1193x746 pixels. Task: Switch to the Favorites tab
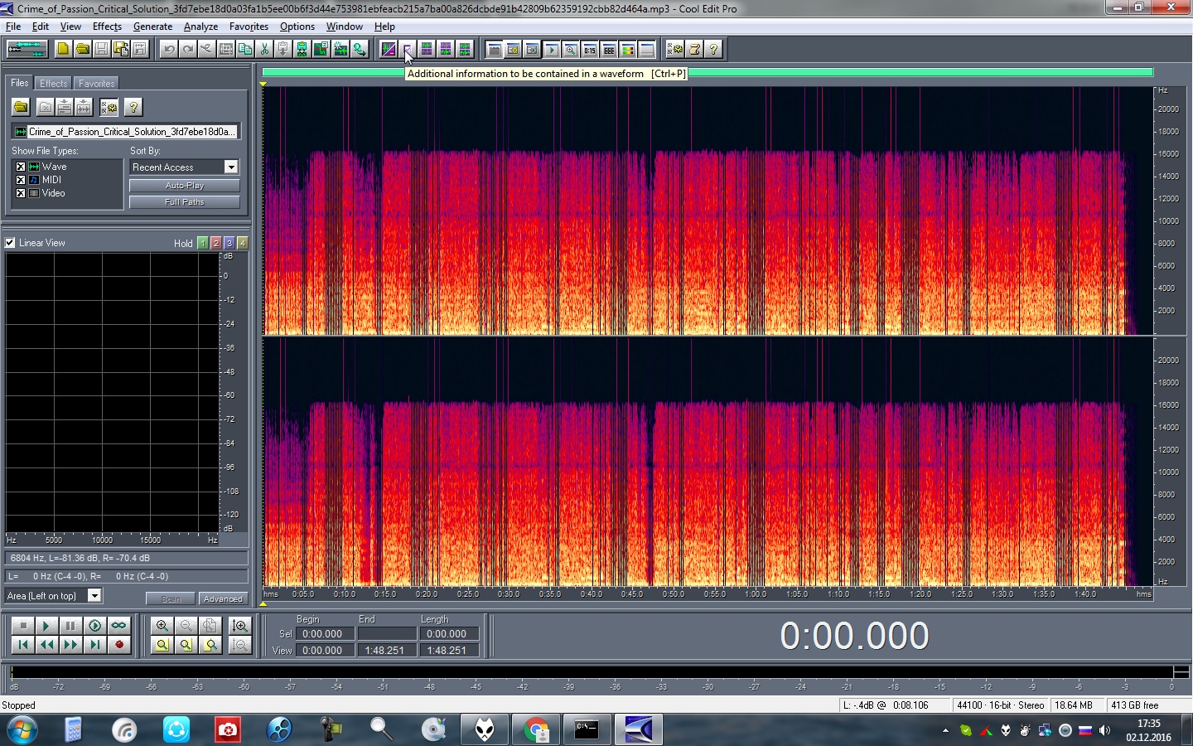pos(96,84)
